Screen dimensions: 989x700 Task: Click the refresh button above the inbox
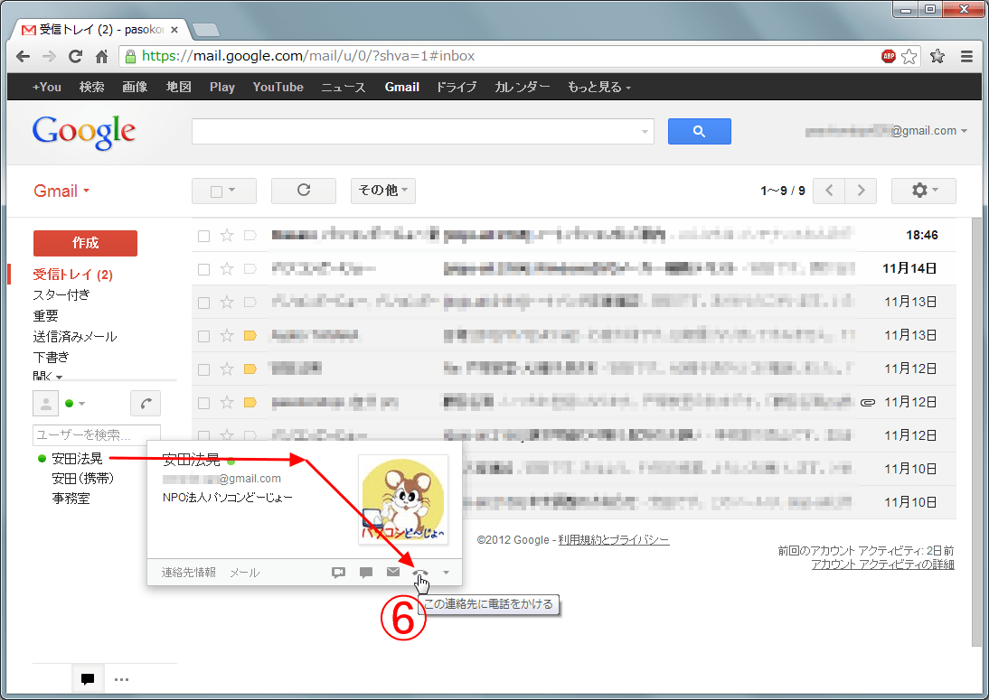304,191
